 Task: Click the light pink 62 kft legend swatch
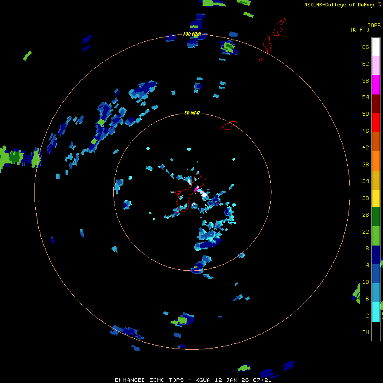376,66
